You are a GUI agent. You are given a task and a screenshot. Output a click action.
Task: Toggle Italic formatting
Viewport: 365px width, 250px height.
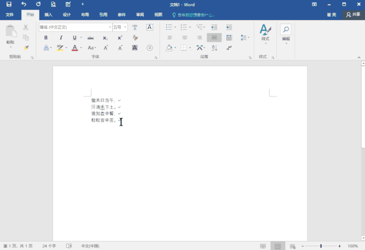[60, 38]
